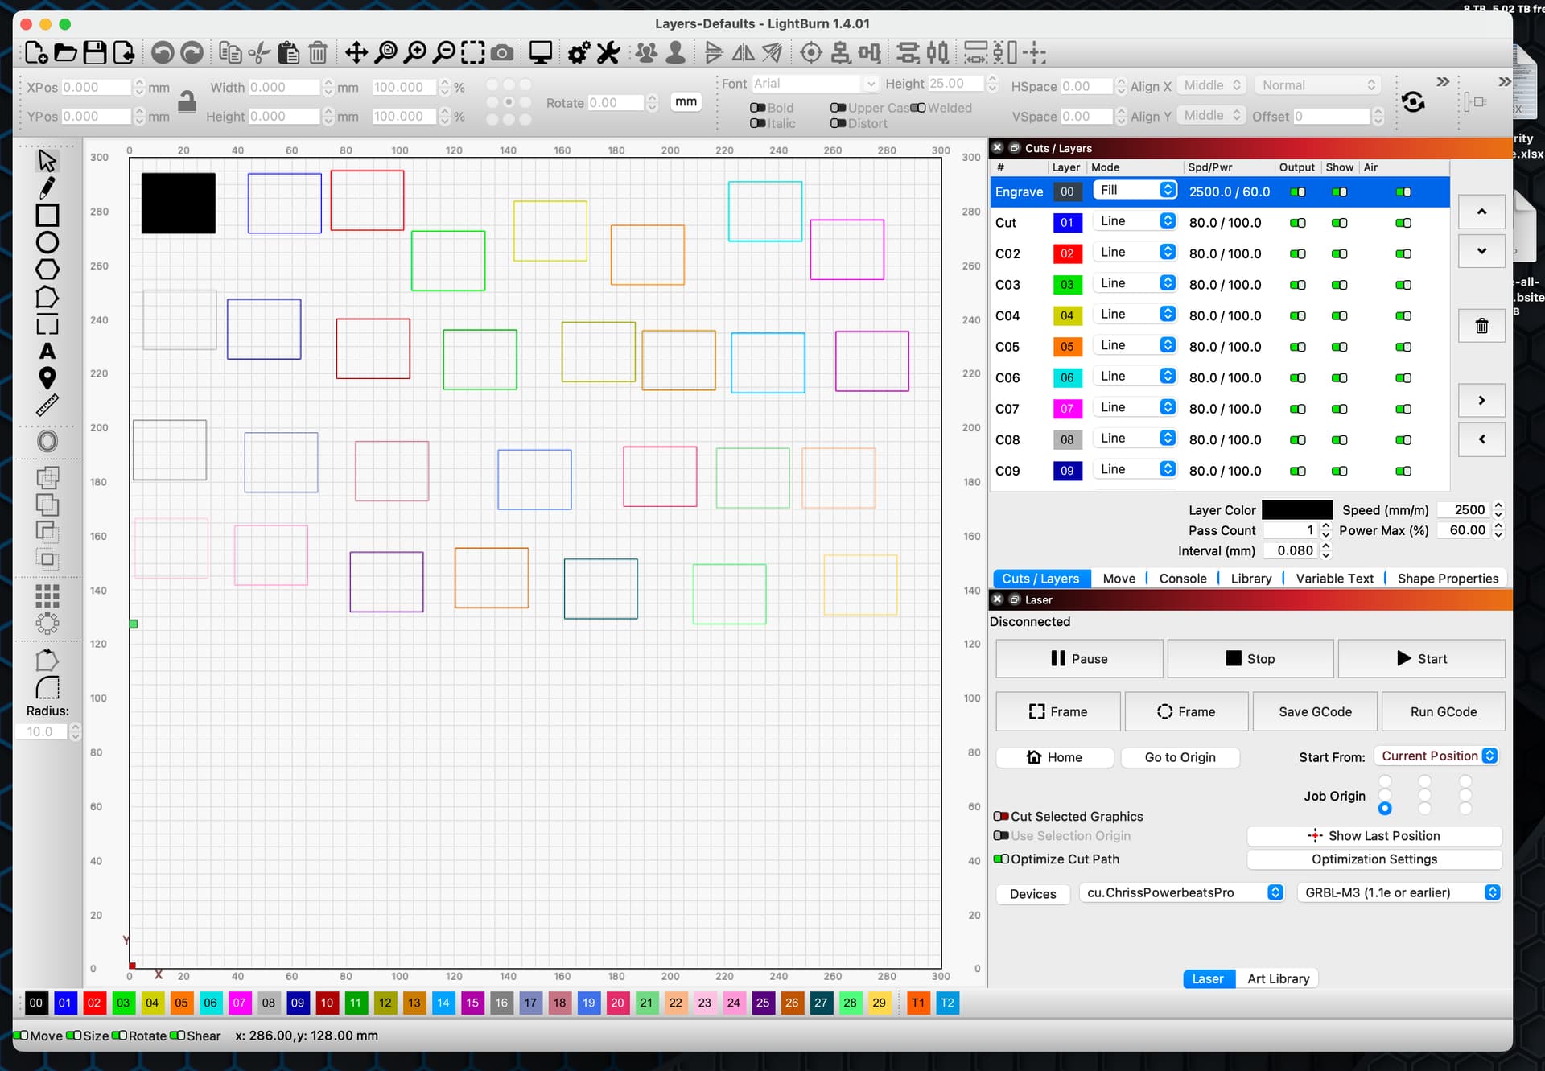Click the Speed (mm/m) value field
This screenshot has width=1545, height=1071.
(x=1464, y=510)
